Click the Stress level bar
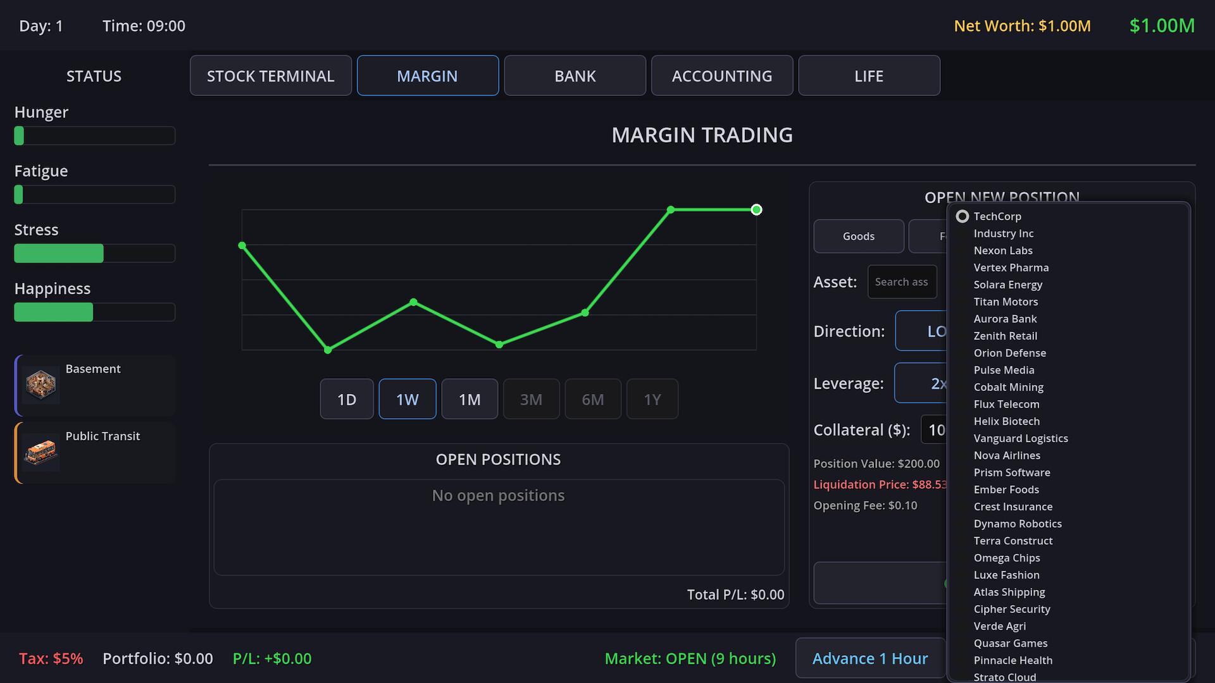1215x683 pixels. point(94,253)
